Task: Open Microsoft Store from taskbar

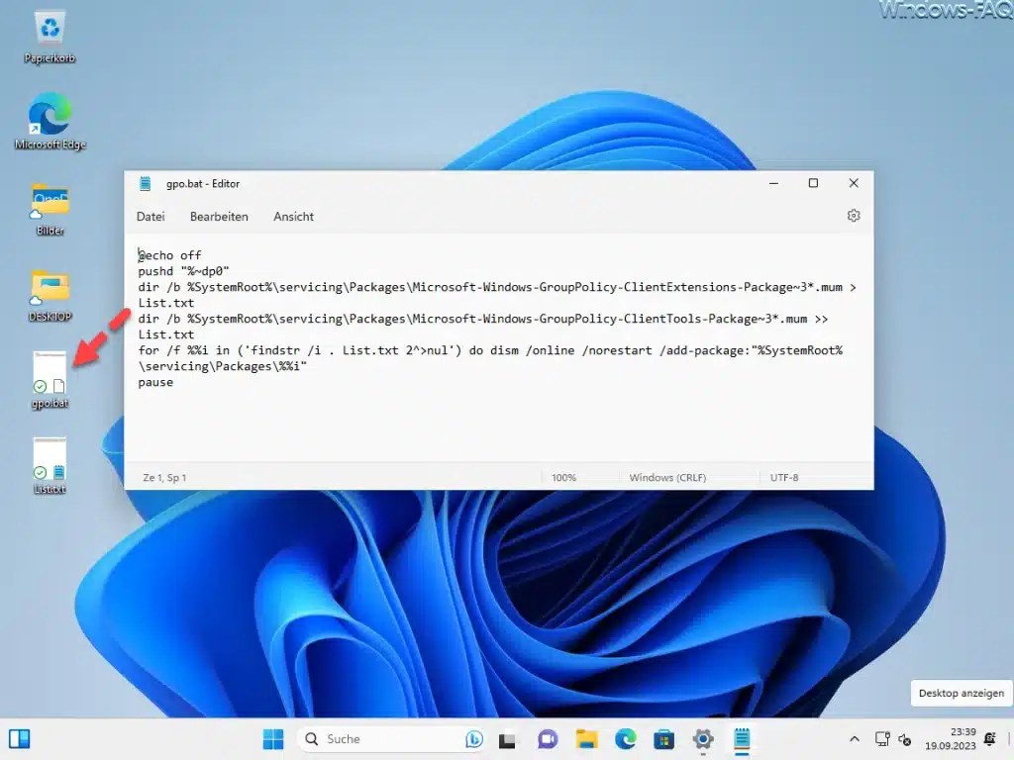Action: (664, 738)
